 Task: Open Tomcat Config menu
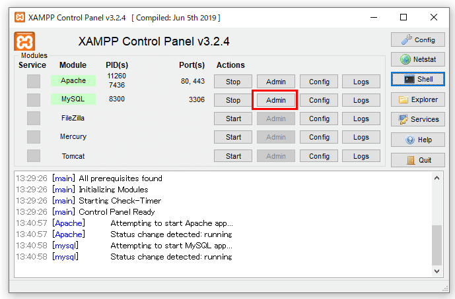[x=319, y=156]
